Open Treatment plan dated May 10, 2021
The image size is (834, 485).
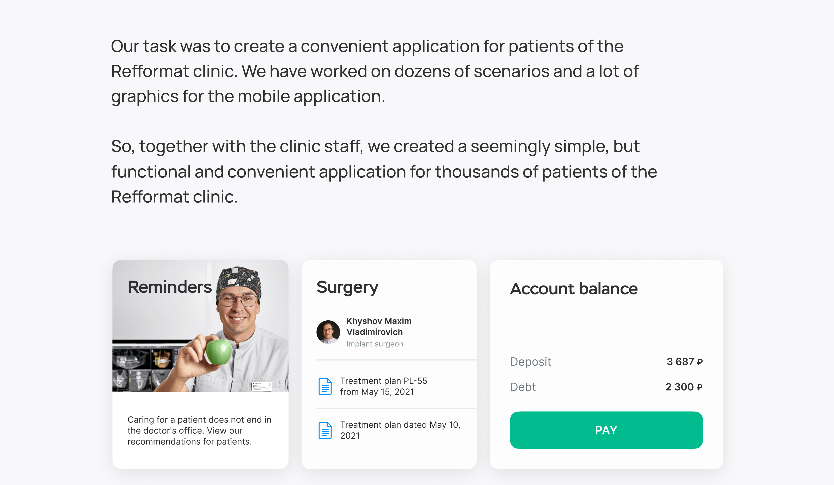coord(400,430)
